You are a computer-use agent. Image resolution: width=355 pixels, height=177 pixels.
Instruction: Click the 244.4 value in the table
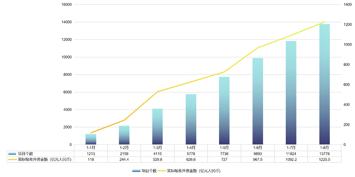[124, 160]
